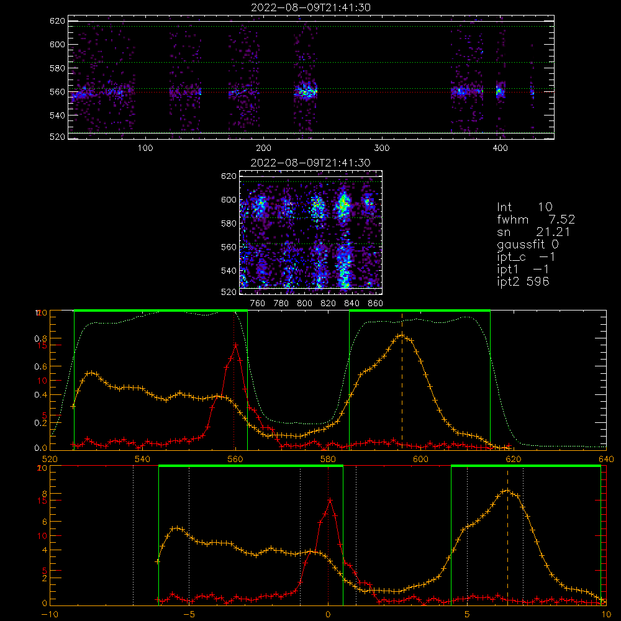Click the timestamp title above the wide top spectrogram

[x=311, y=7]
